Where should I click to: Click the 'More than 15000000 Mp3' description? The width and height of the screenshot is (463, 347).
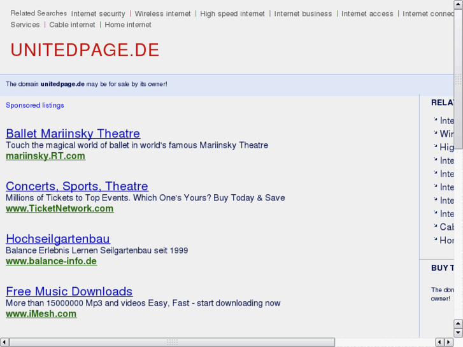143,303
